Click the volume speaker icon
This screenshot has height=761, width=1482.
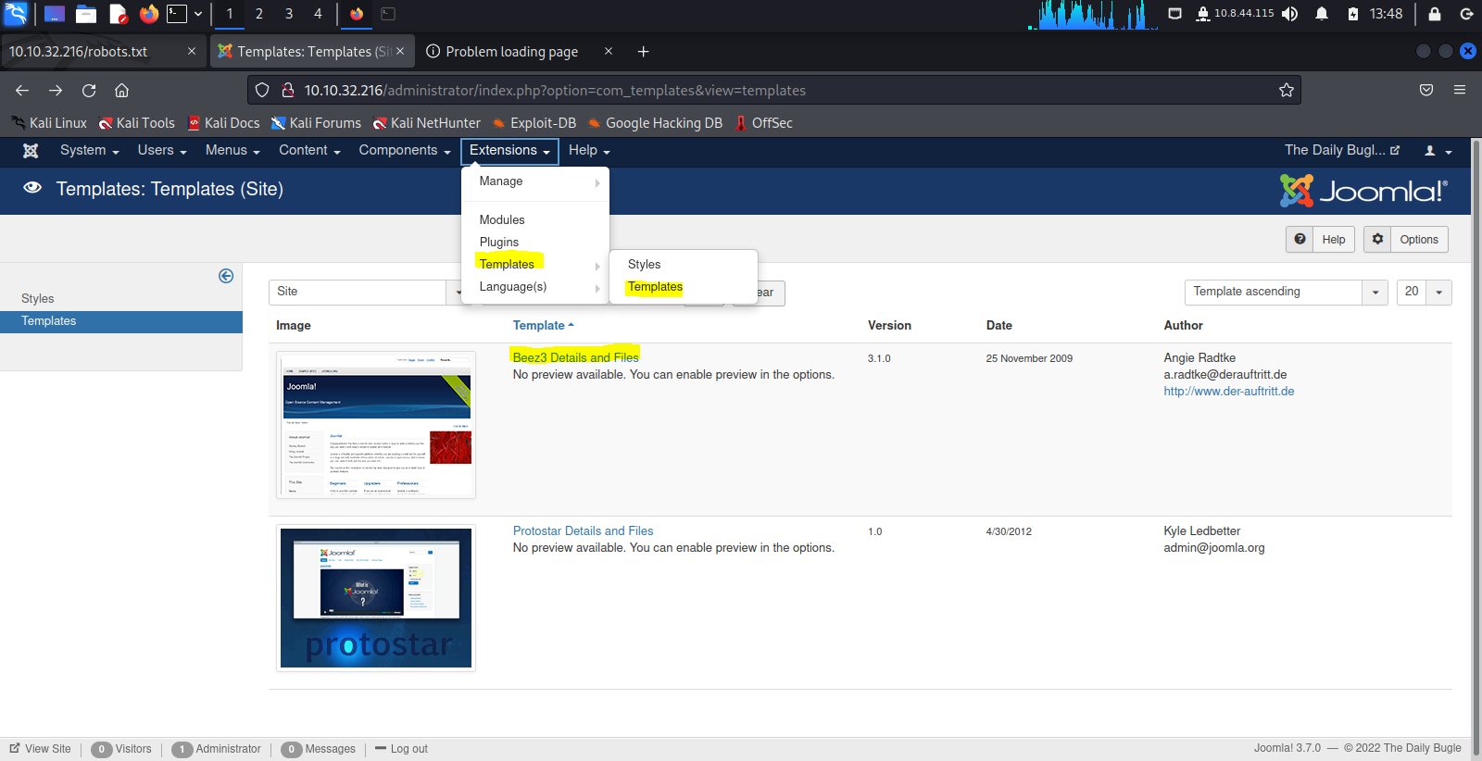(x=1289, y=14)
